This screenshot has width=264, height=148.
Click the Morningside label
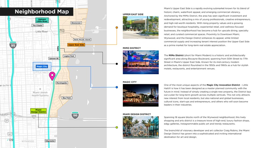coord(62,83)
